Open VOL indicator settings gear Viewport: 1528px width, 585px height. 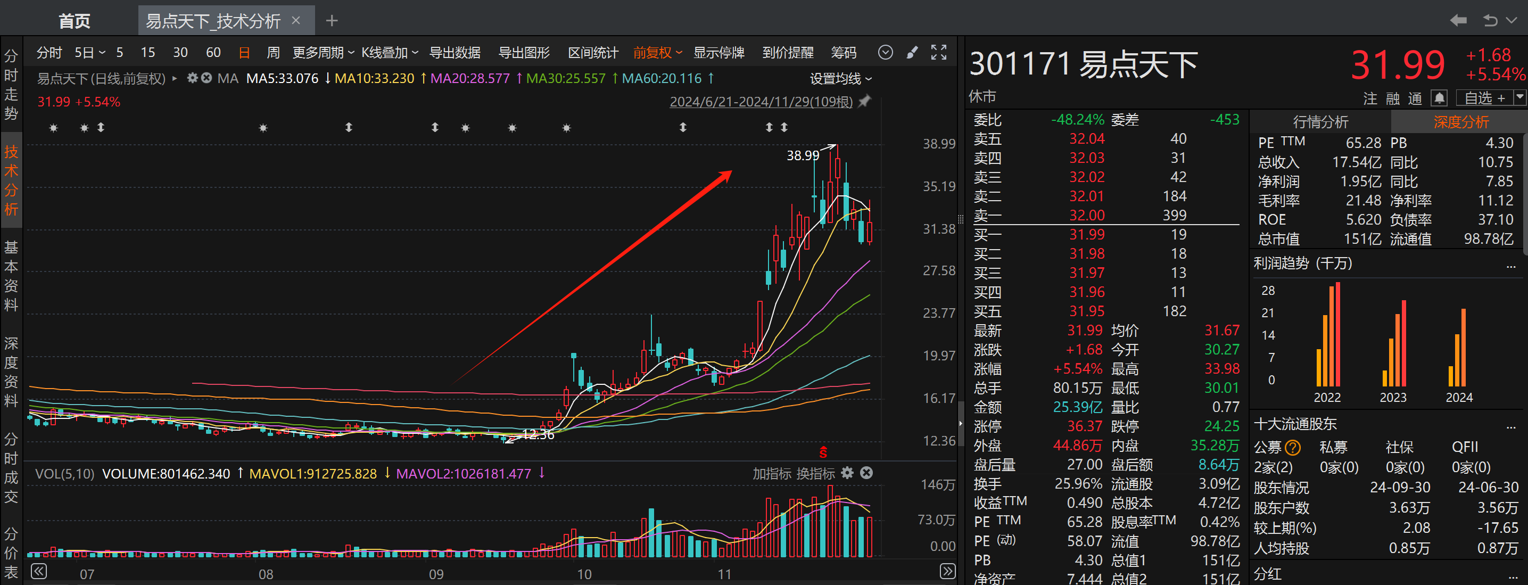coord(848,473)
